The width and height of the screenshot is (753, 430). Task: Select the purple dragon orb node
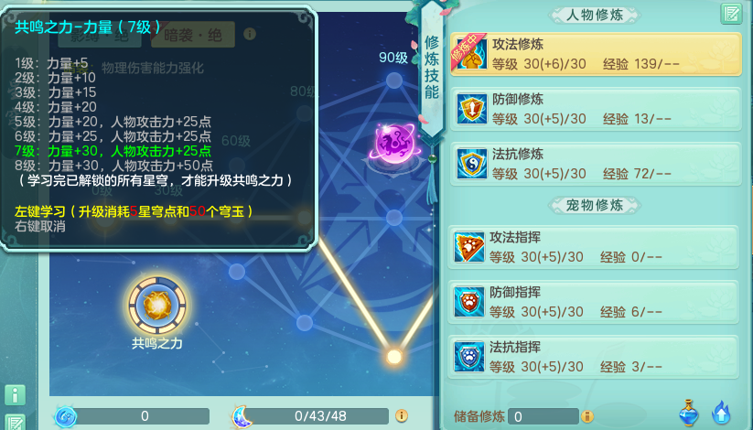pyautogui.click(x=394, y=143)
